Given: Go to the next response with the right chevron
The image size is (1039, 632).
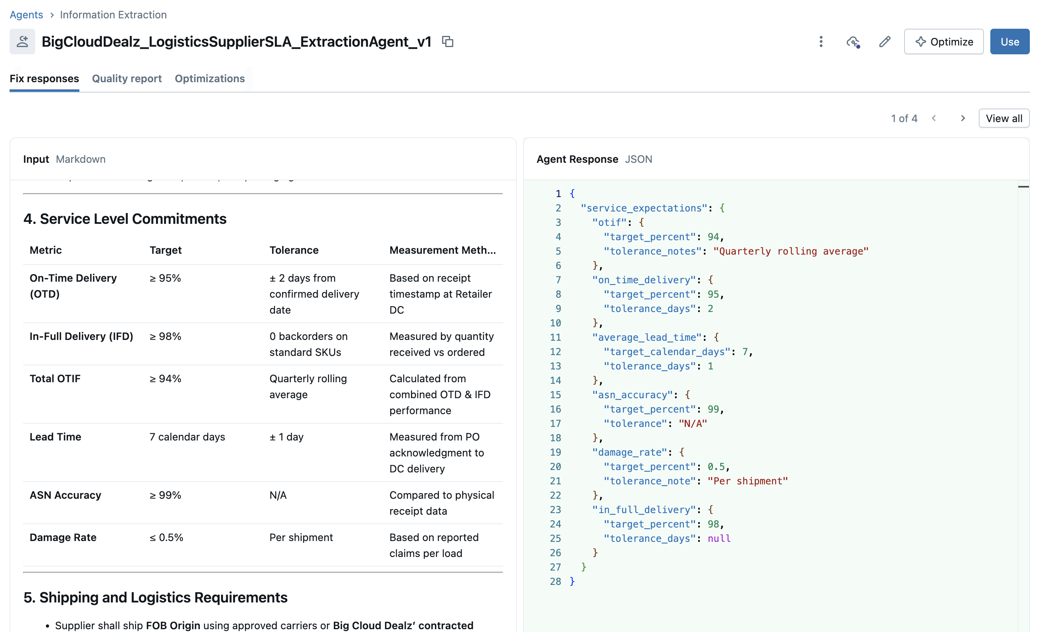Looking at the screenshot, I should point(963,118).
